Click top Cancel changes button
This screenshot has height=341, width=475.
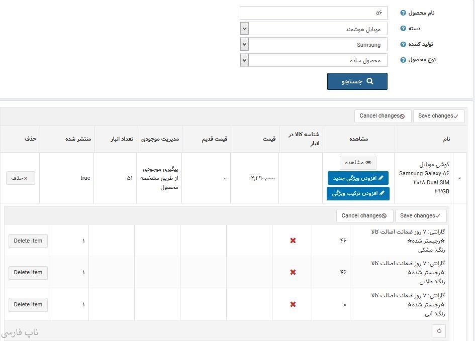click(382, 116)
